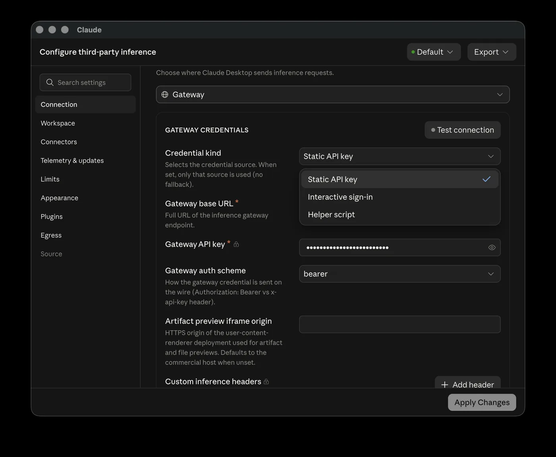Open Connectors settings section
Image resolution: width=556 pixels, height=457 pixels.
click(85, 142)
